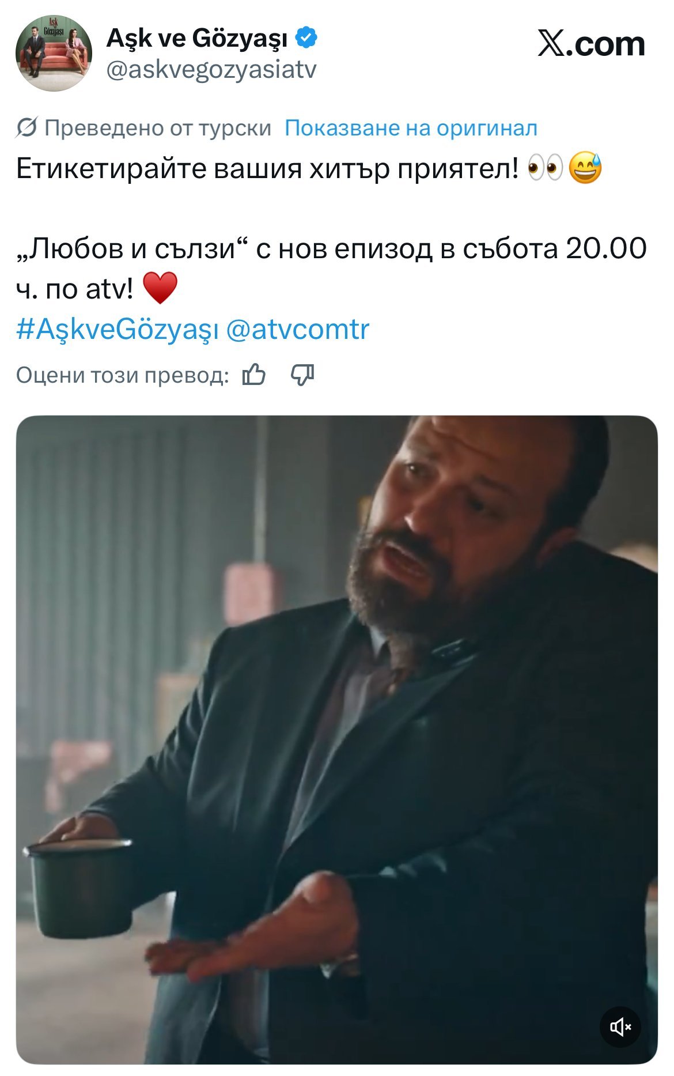Open the #AşkveGözyaşı hashtag
This screenshot has height=1076, width=674.
click(118, 329)
